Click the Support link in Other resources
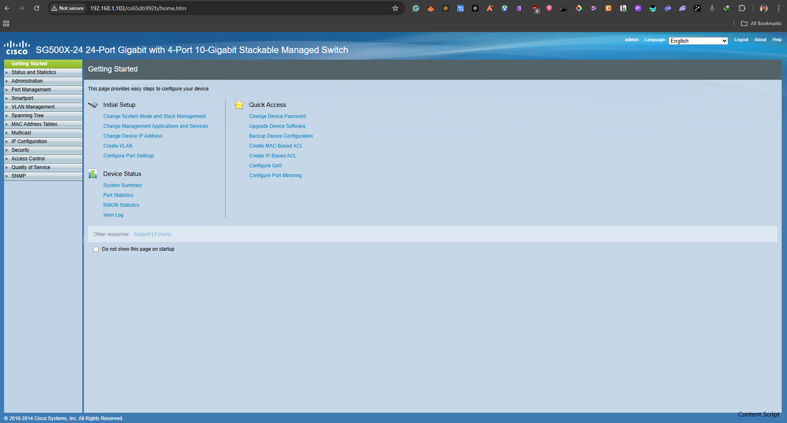This screenshot has width=787, height=423. (142, 234)
